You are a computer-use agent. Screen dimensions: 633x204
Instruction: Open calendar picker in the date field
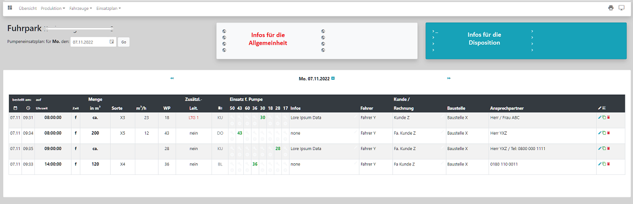pos(111,42)
